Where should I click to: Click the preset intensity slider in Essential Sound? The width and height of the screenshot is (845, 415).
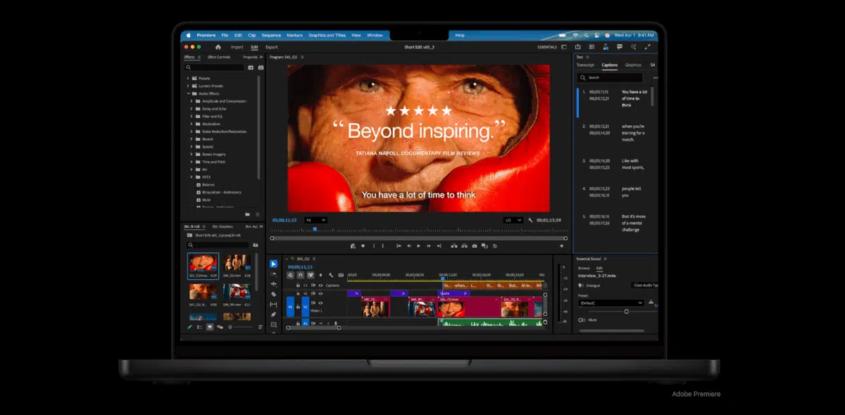tap(627, 311)
